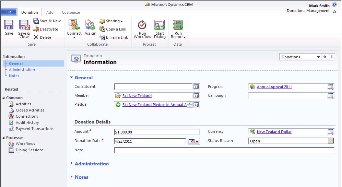Screen dimensions: 342x187
Task: Switch to the Add ribbon tab
Action: click(50, 12)
